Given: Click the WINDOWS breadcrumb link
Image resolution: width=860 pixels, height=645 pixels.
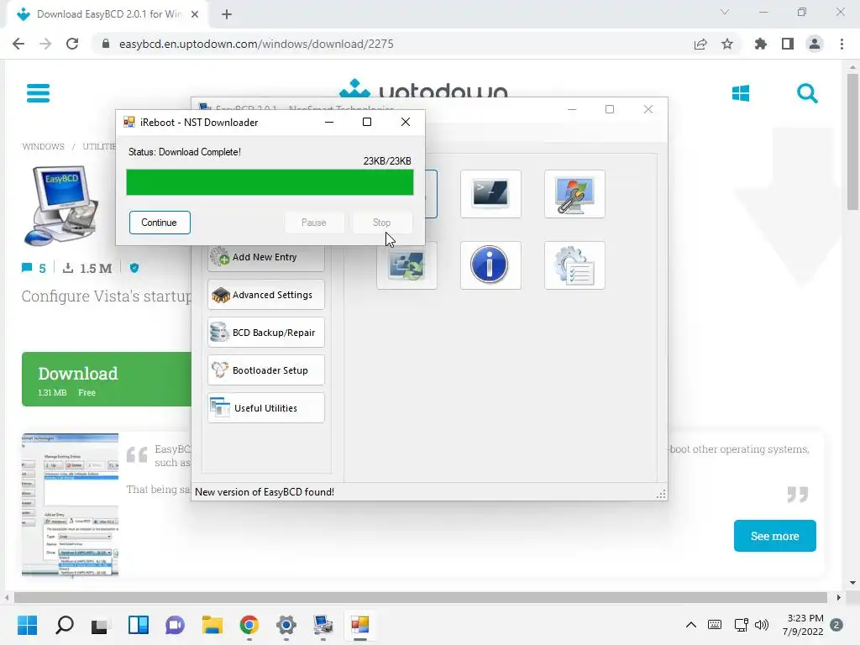Looking at the screenshot, I should (x=44, y=146).
